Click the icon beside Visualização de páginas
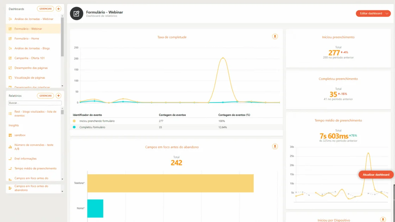 coord(10,78)
